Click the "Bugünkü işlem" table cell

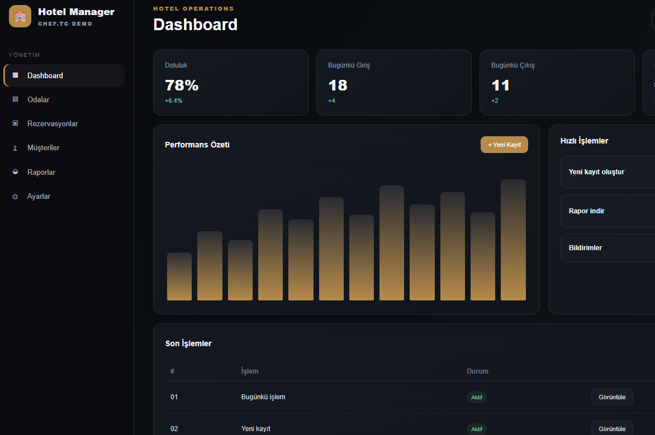(263, 397)
